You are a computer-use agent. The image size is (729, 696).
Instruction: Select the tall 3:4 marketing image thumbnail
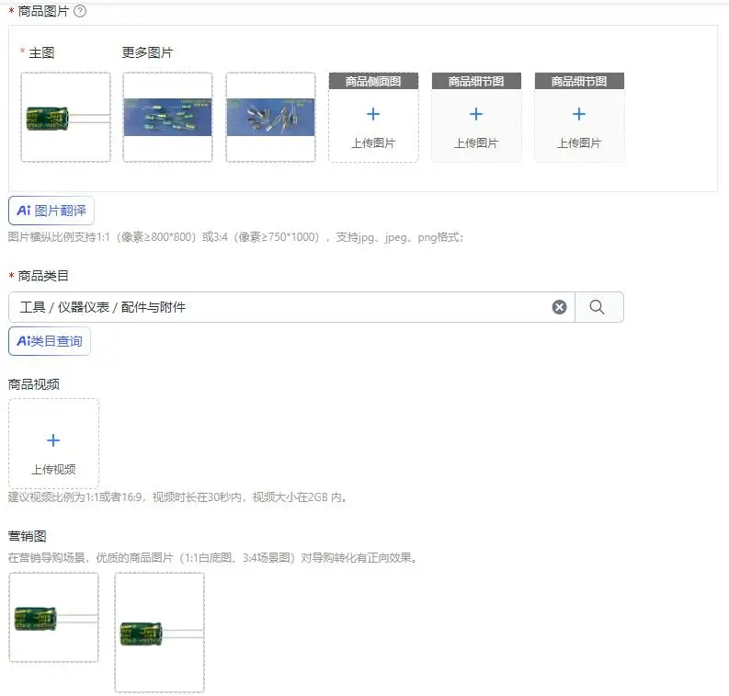[159, 633]
